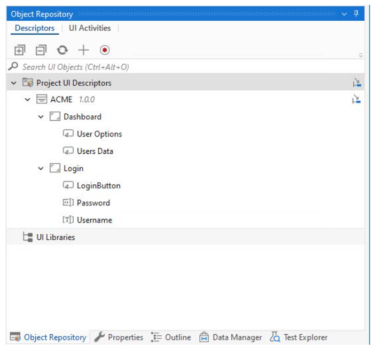Collapse the Dashboard screen node
This screenshot has width=383, height=348.
point(41,117)
